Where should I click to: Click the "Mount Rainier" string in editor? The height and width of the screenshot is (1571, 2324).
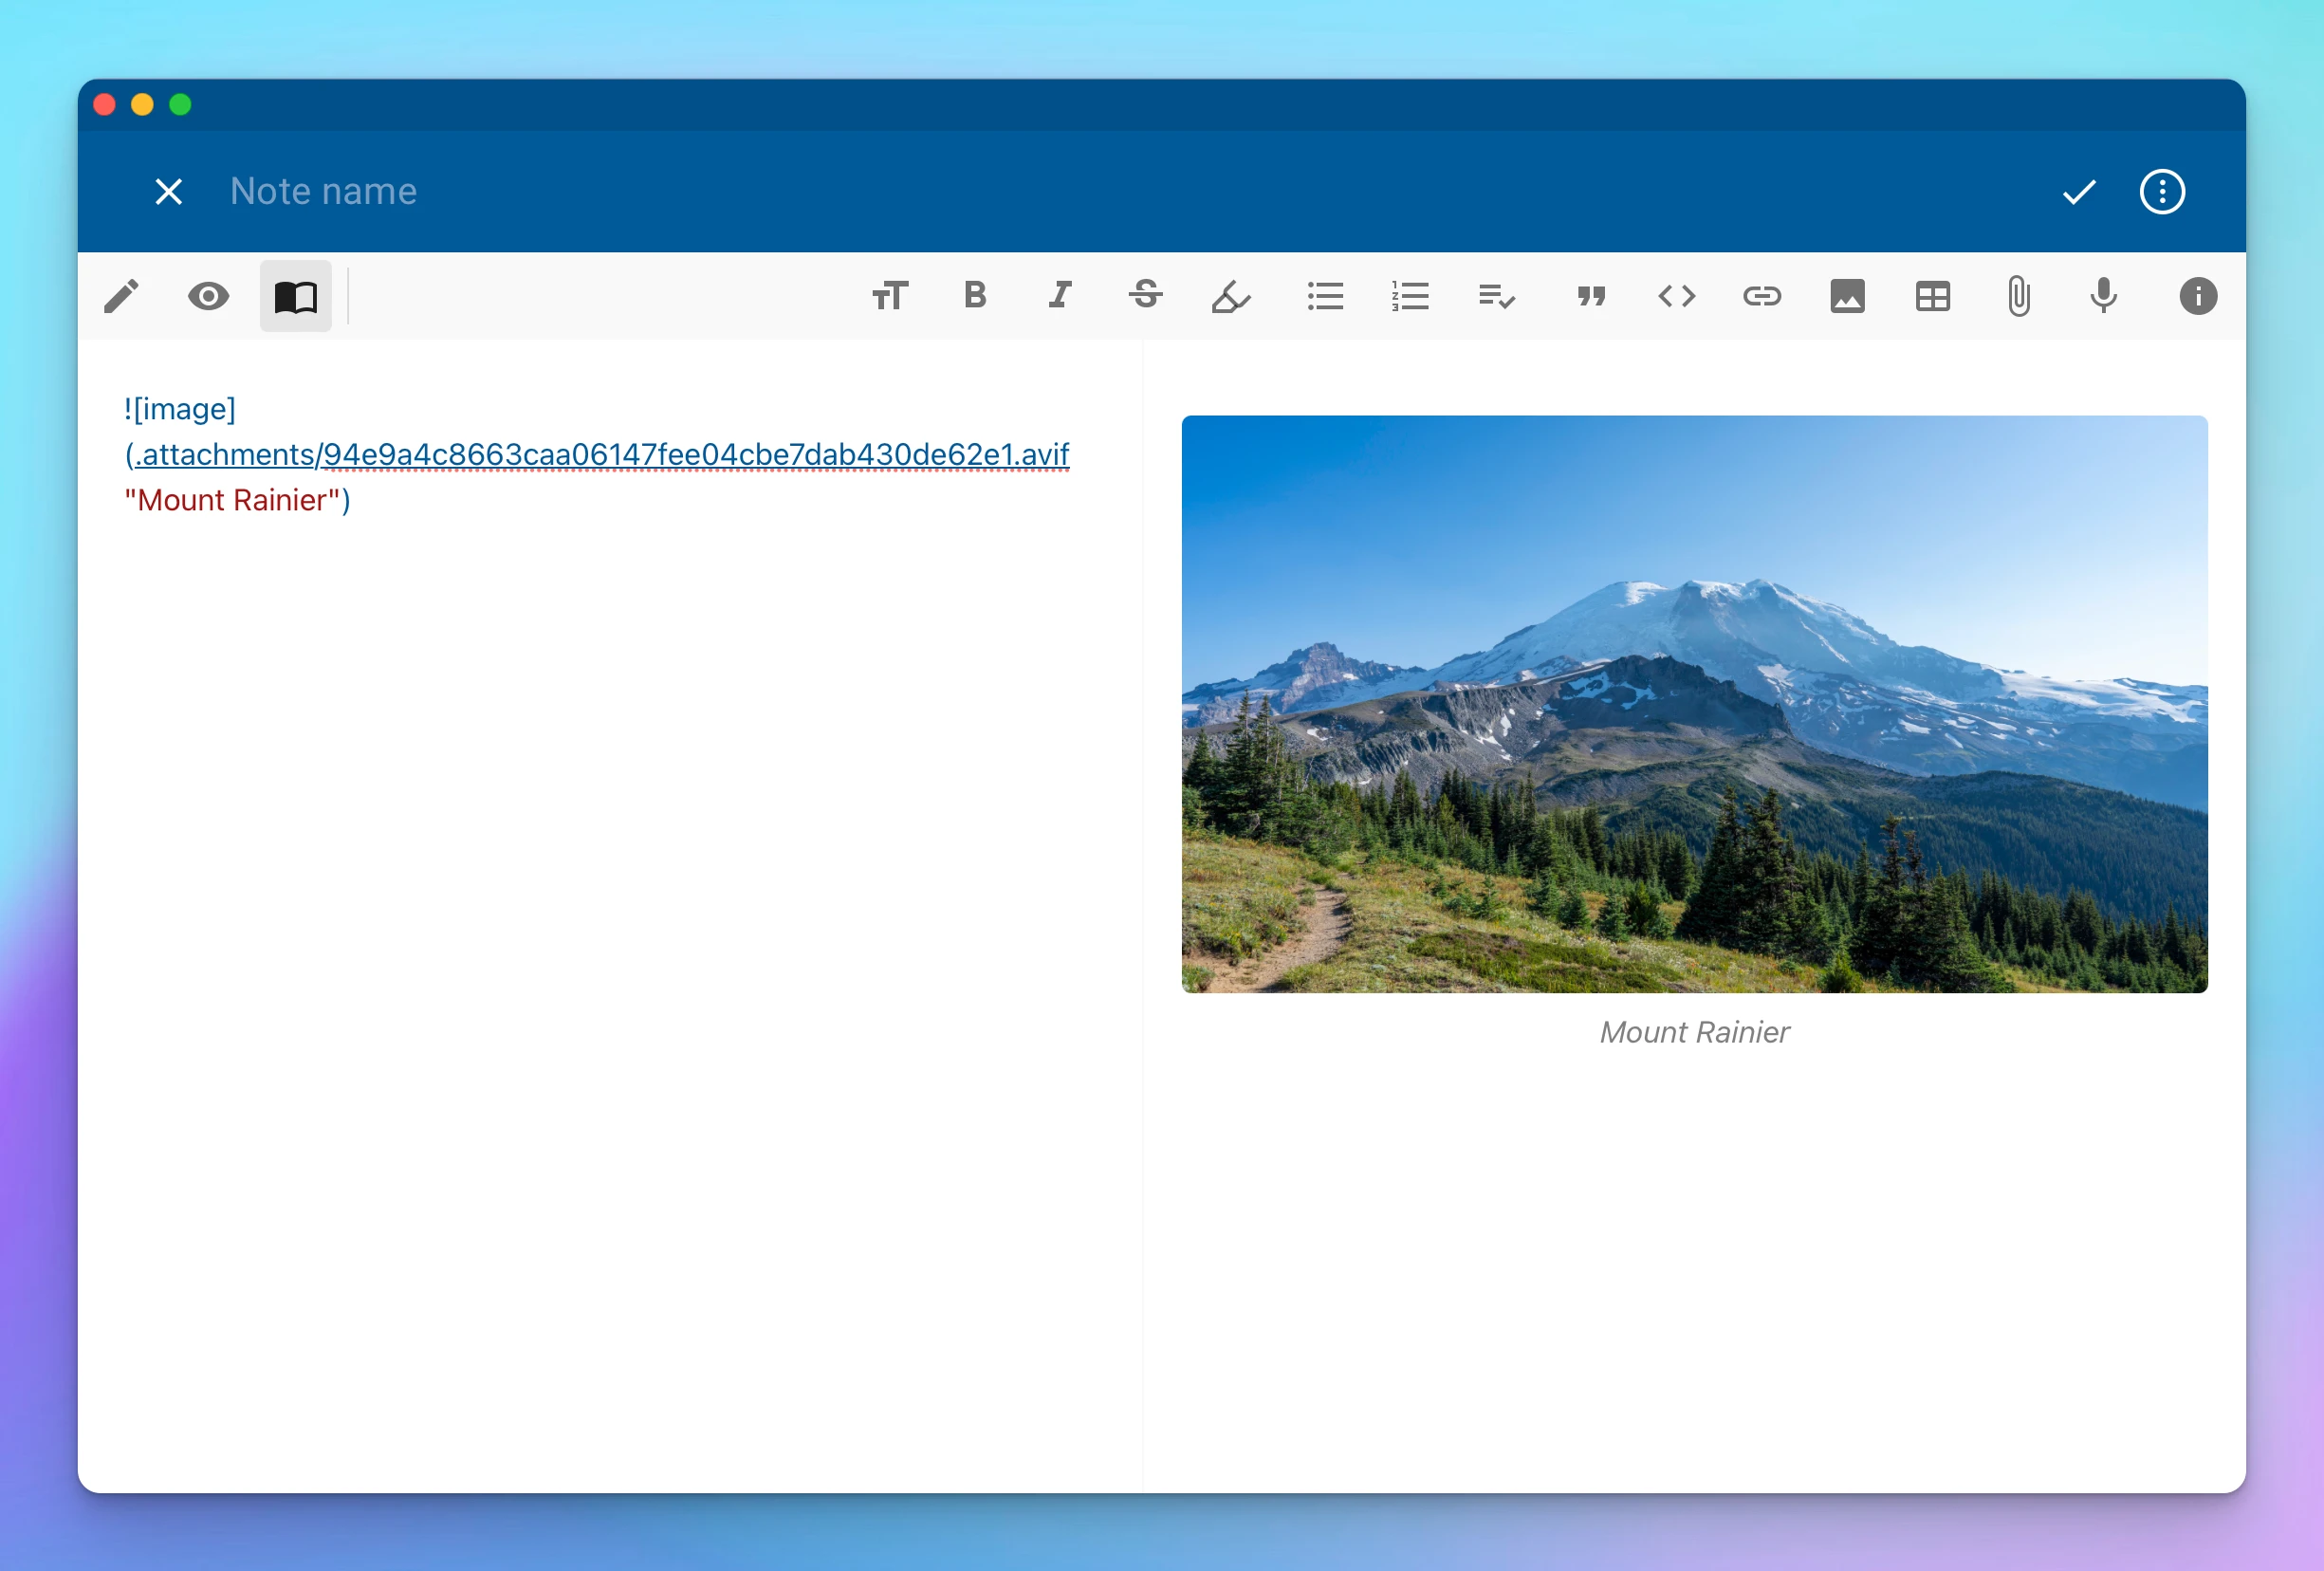233,500
